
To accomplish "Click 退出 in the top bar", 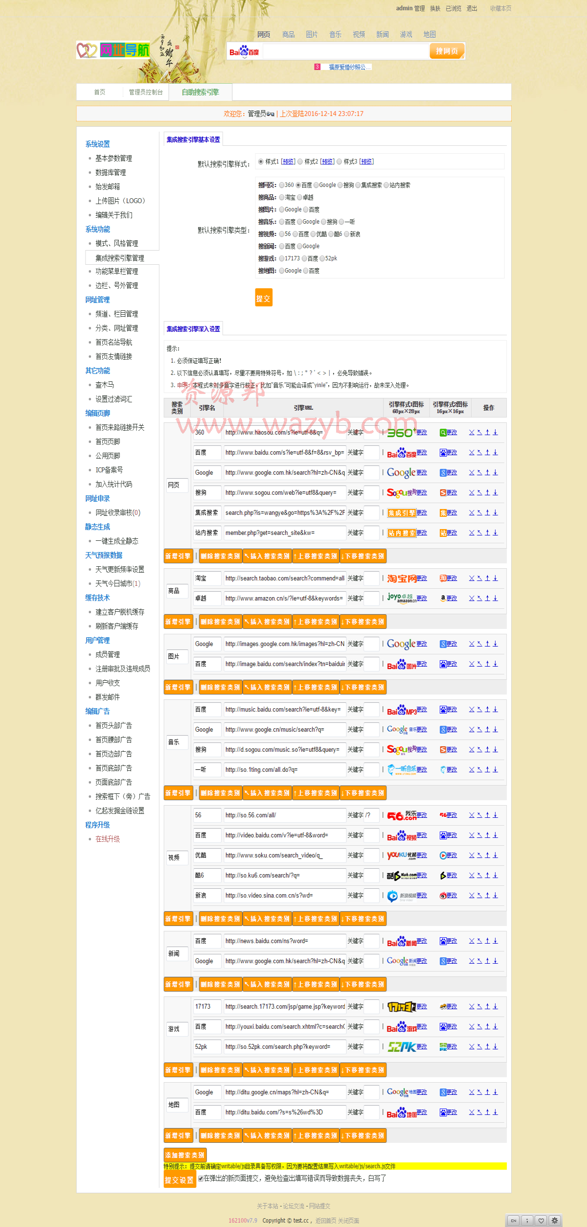I will 472,8.
